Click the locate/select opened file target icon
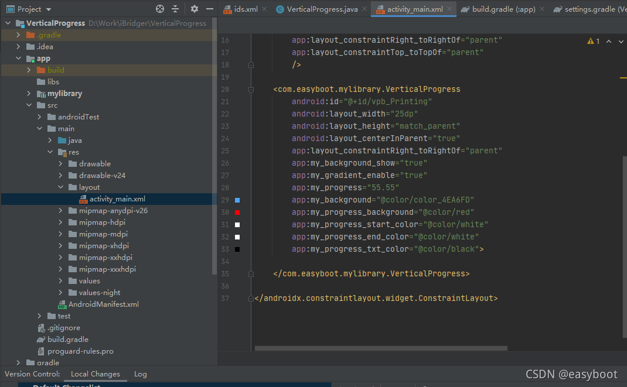This screenshot has height=387, width=627. (x=160, y=9)
